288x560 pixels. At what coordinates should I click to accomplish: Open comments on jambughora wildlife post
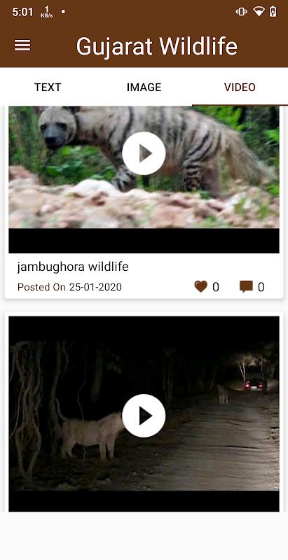click(x=246, y=286)
